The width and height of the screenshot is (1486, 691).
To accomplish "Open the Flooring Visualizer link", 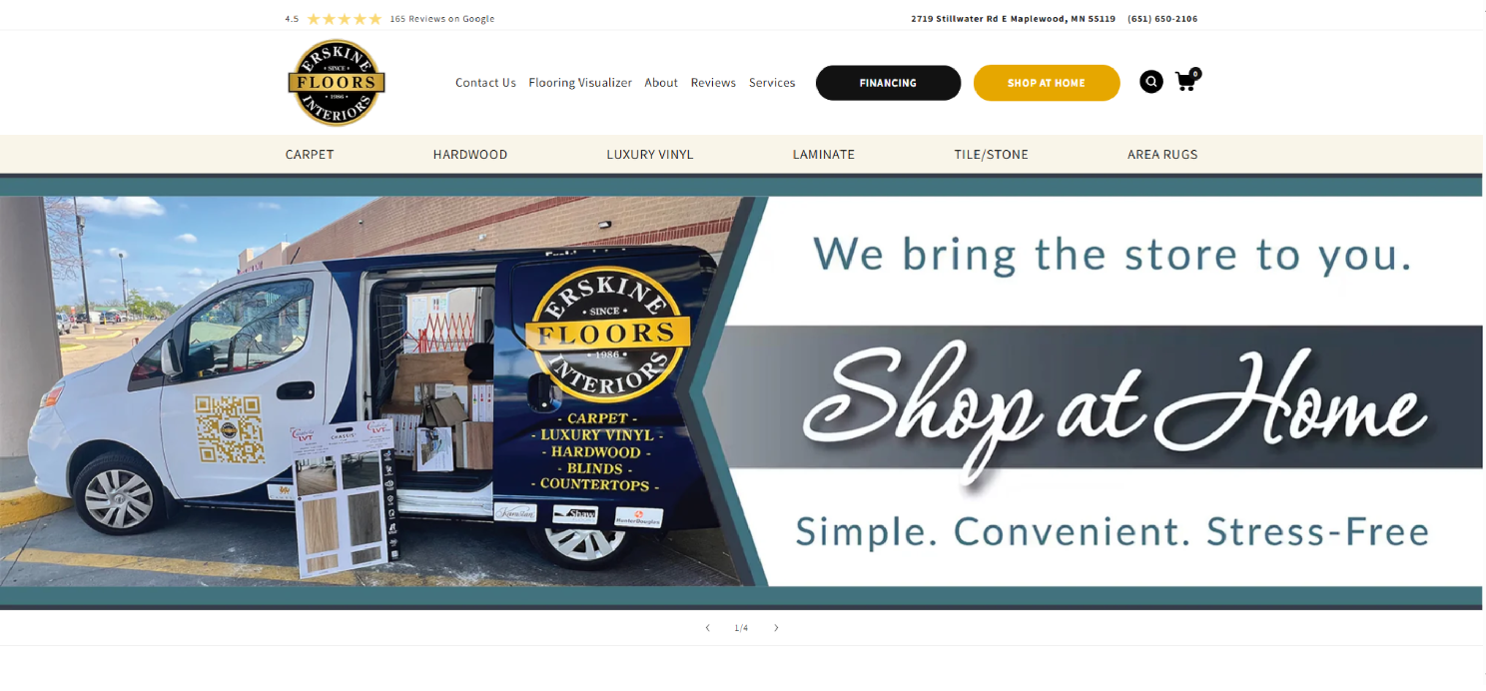I will [580, 83].
